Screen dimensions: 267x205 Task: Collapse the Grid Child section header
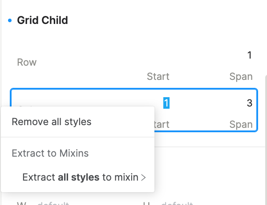point(42,20)
